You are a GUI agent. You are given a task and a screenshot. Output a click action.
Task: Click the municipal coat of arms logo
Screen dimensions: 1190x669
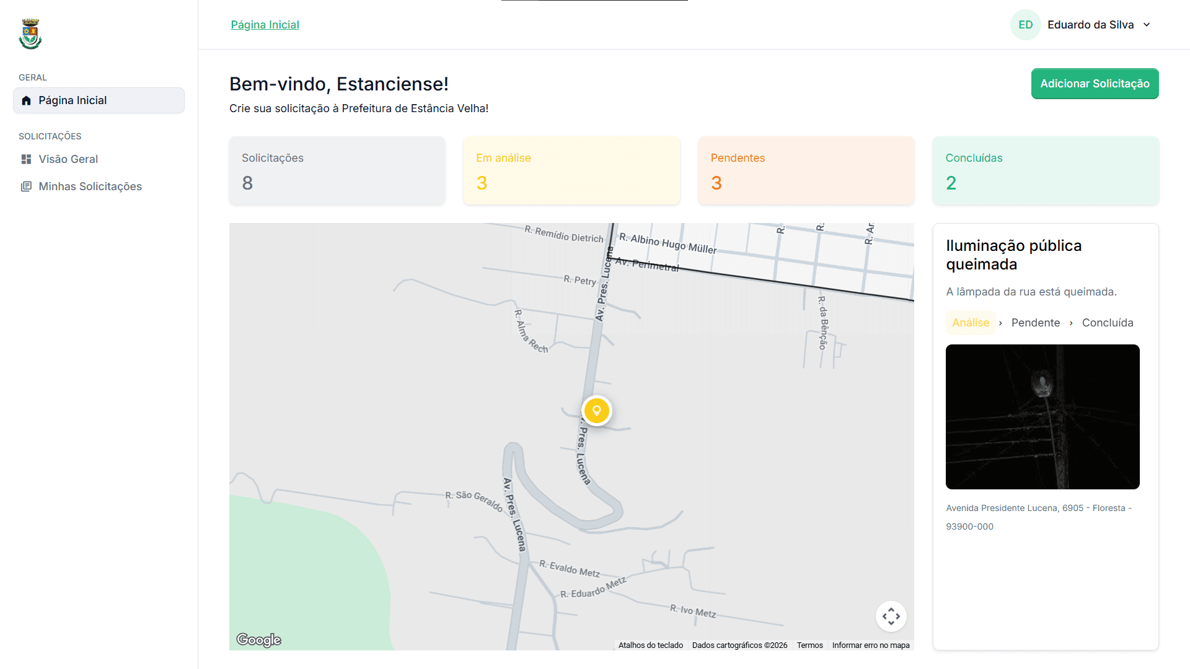[30, 34]
